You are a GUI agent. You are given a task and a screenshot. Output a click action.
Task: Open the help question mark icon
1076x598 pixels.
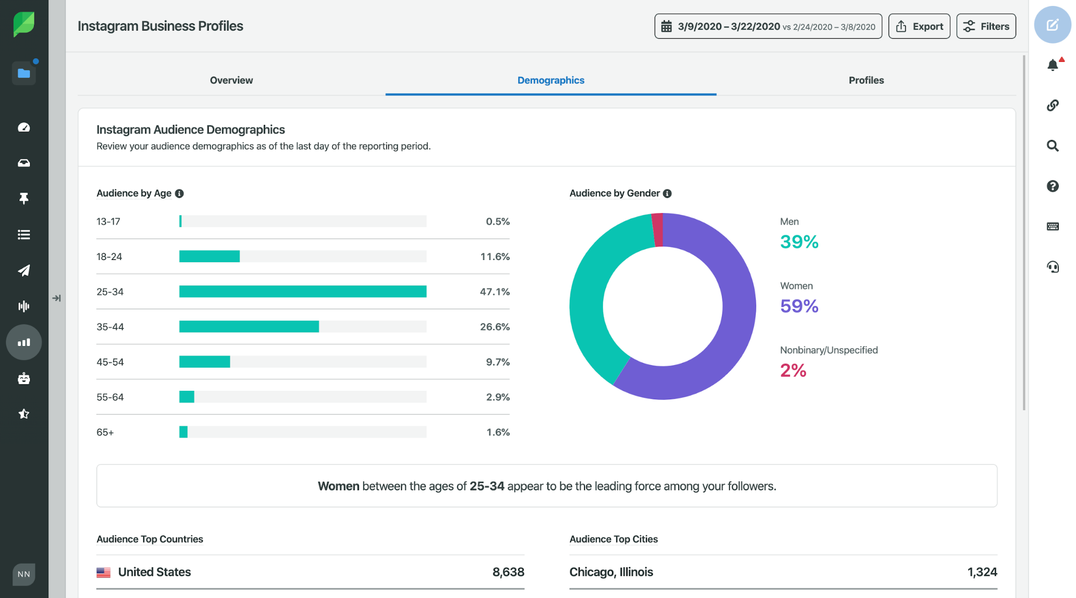(x=1053, y=186)
